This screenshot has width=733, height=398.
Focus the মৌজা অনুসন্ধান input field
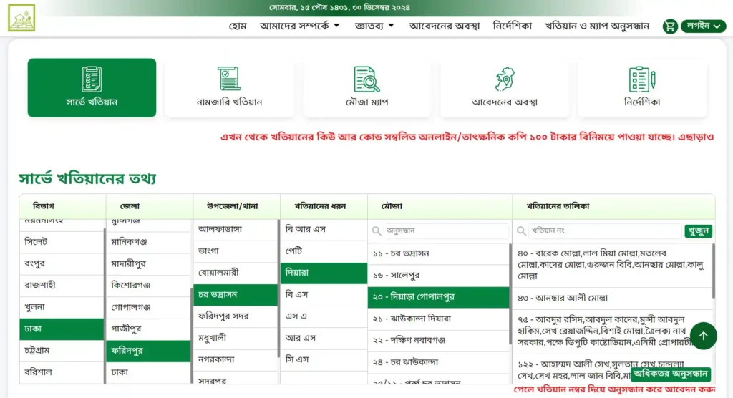click(446, 230)
